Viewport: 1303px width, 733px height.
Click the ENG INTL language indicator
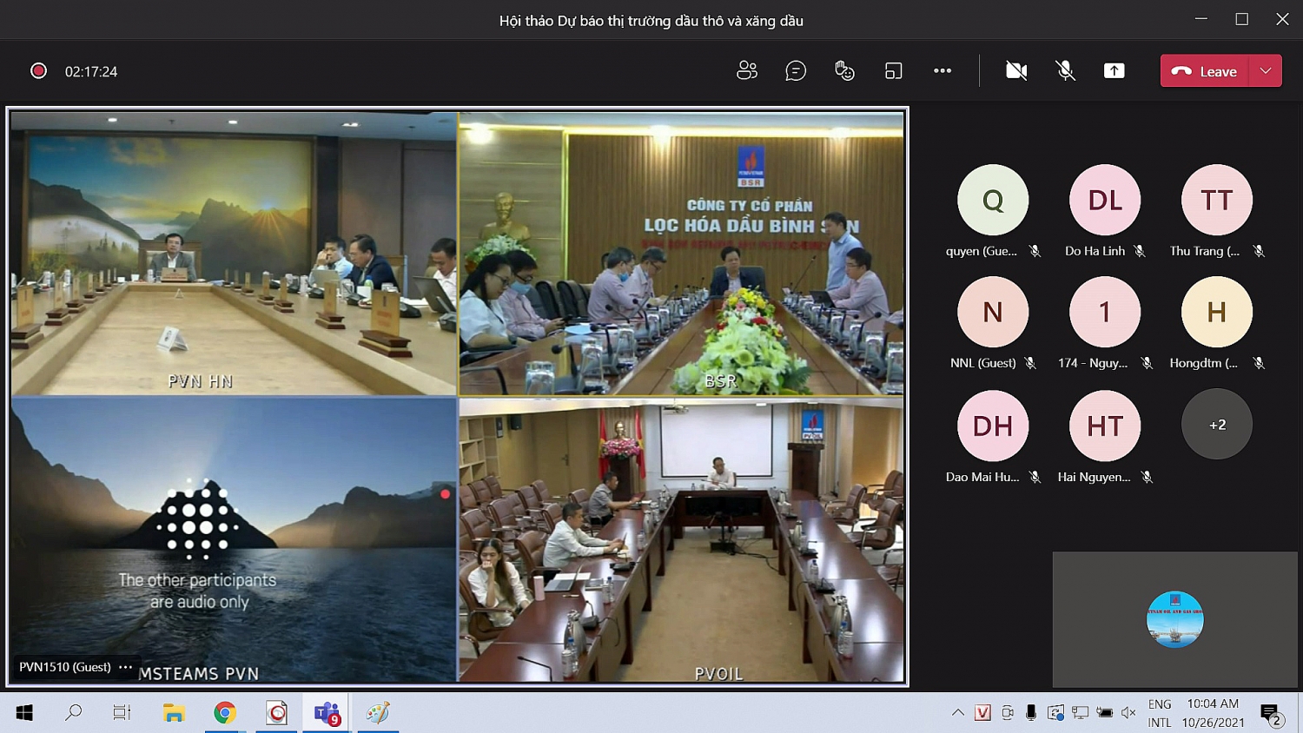1160,713
